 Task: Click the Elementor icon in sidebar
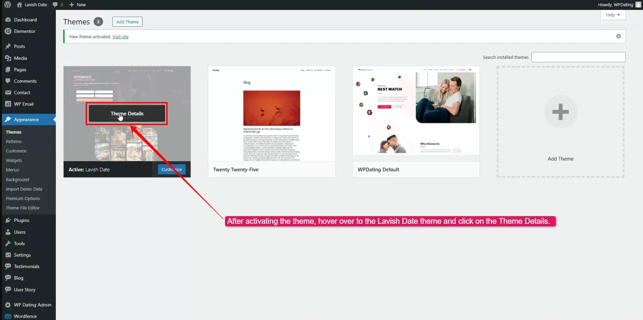click(8, 31)
